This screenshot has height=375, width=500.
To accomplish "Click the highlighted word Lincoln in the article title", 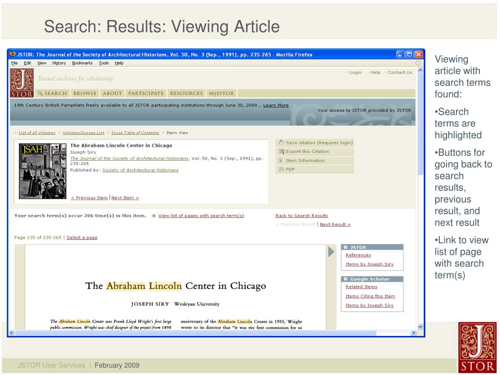I will click(x=165, y=286).
